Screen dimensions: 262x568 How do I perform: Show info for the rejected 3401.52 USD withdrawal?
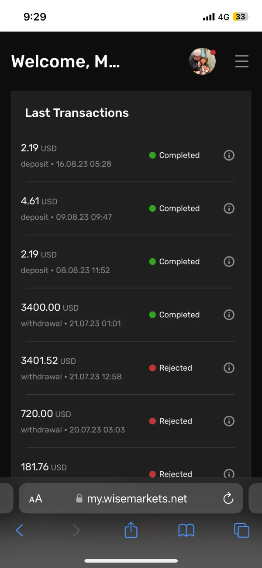[229, 368]
